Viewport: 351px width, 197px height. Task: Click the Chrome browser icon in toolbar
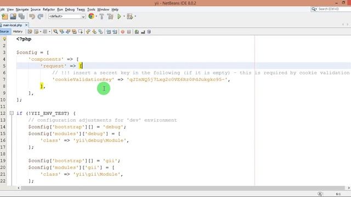[x=92, y=16]
